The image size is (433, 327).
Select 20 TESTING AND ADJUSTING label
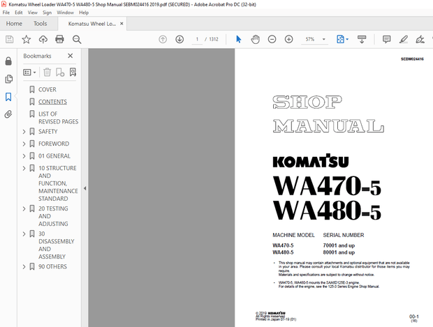tap(53, 216)
